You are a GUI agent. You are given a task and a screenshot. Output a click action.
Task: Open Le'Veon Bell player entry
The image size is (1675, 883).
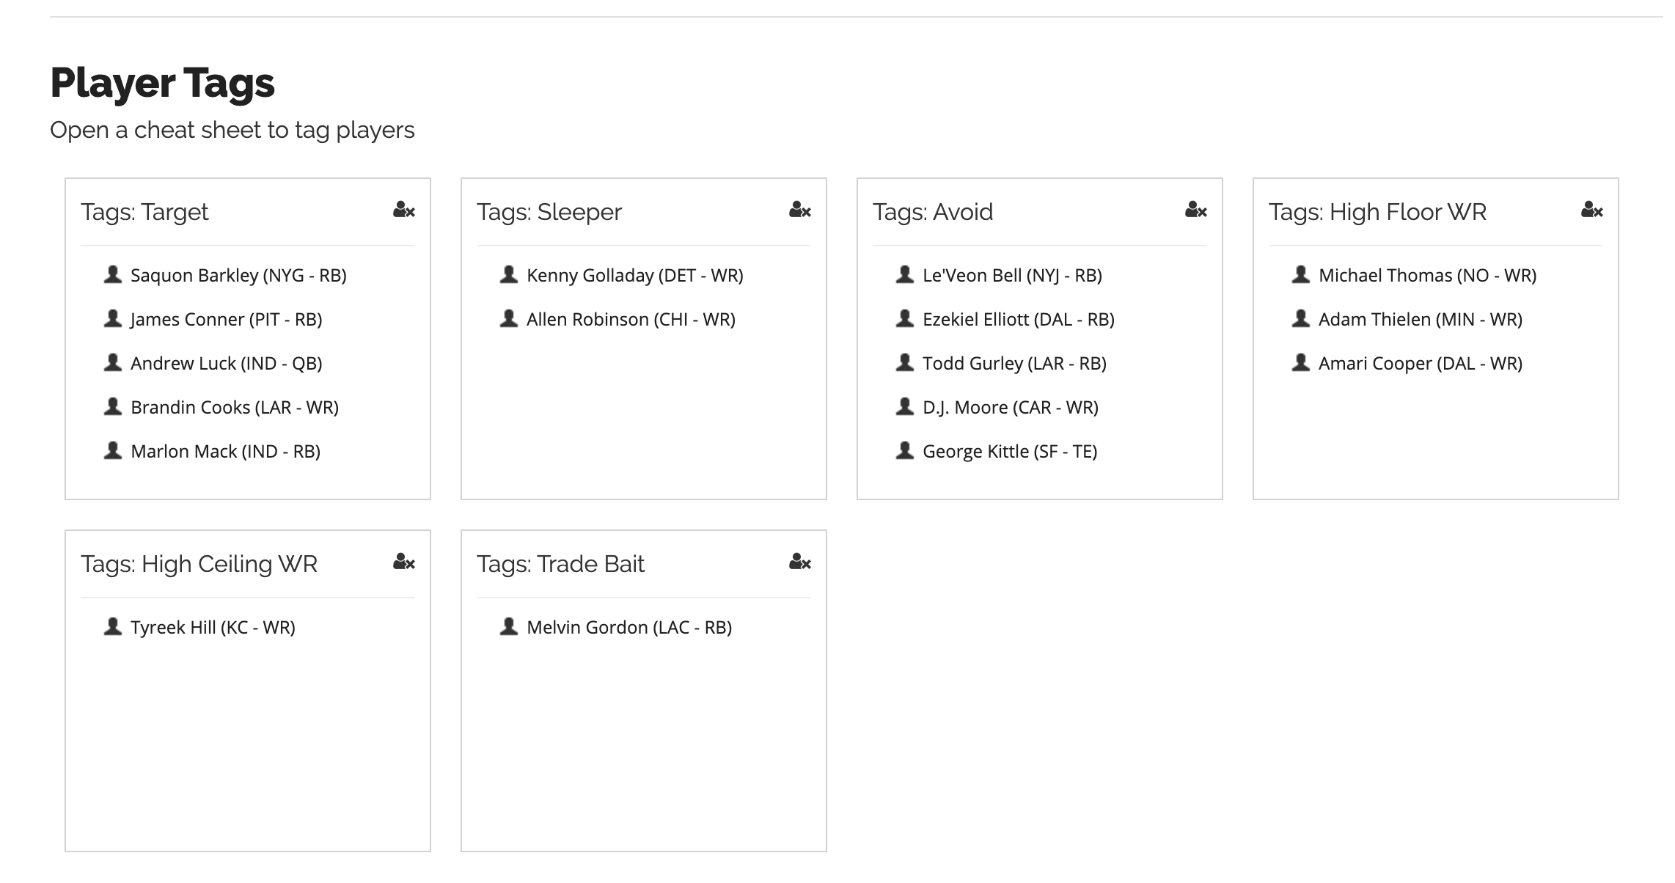click(1012, 275)
